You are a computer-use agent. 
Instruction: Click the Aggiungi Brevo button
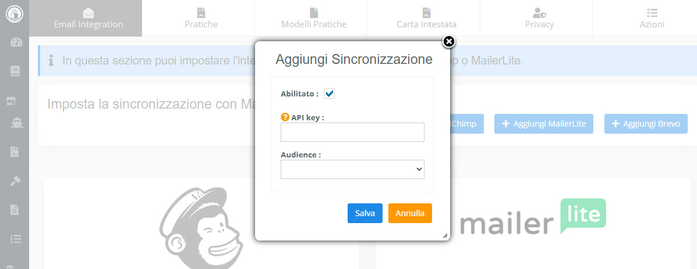coord(646,124)
